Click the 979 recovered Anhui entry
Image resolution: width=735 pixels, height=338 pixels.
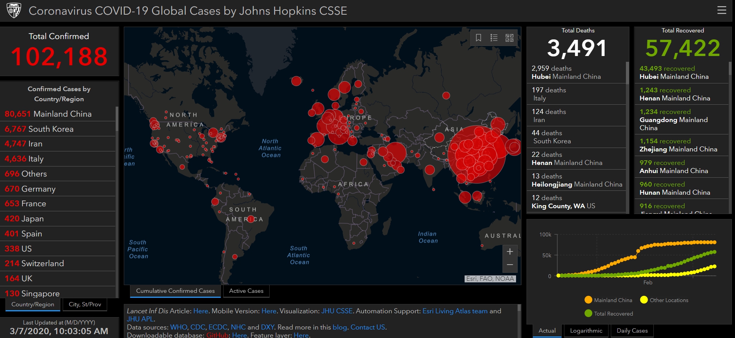click(x=682, y=166)
